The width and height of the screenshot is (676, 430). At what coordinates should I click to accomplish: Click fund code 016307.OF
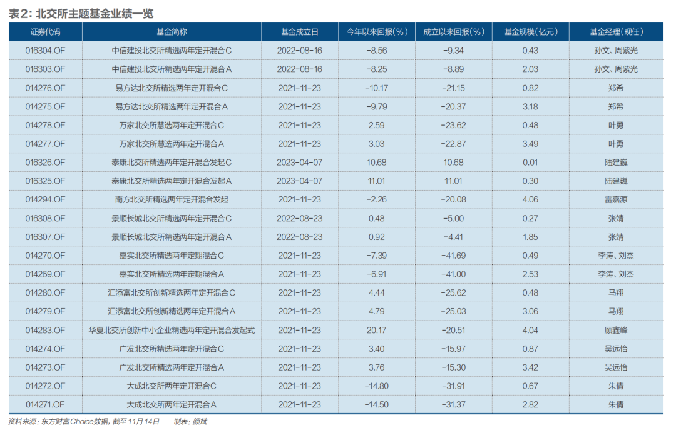pos(45,237)
